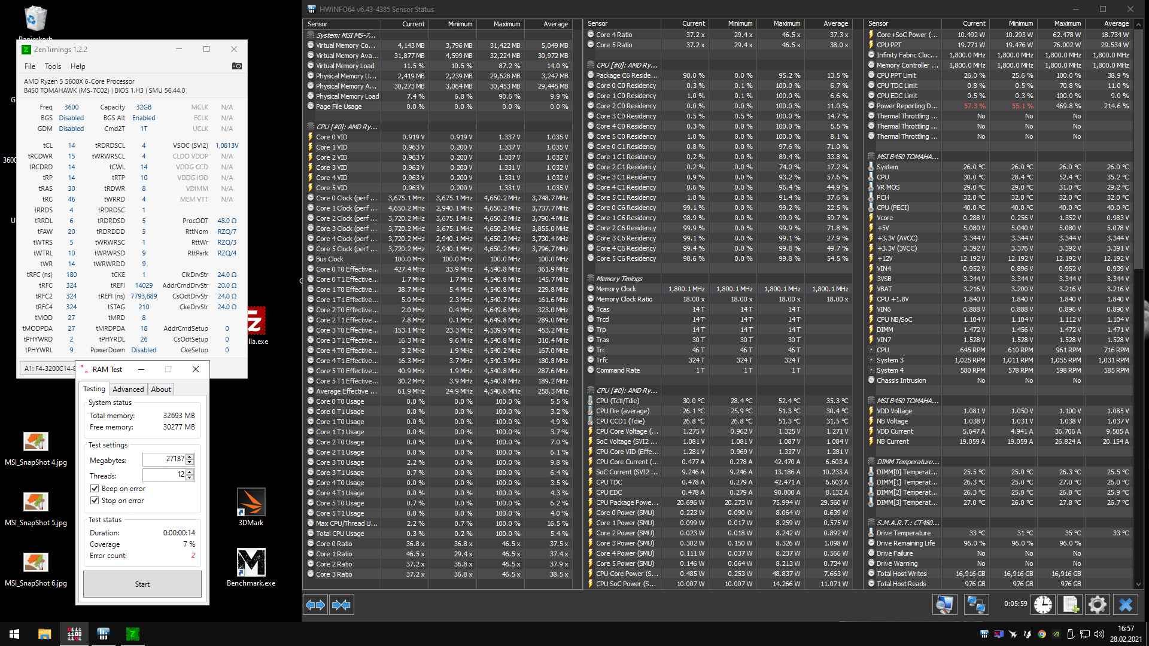
Task: Select MSI_SnapShot 5.jpg desktop file
Action: tap(36, 509)
